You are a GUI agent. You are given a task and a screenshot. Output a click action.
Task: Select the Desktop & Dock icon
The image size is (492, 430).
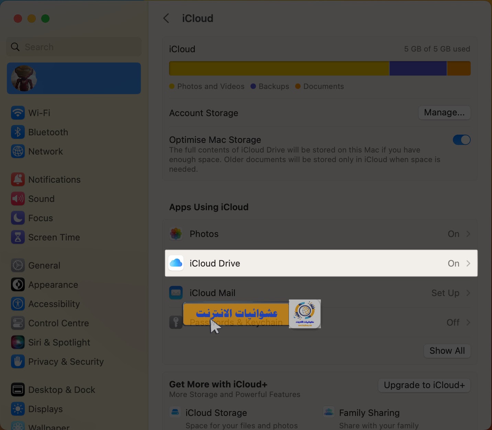pos(18,389)
